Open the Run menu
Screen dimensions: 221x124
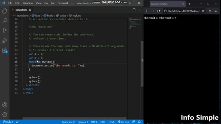tap(53, 3)
